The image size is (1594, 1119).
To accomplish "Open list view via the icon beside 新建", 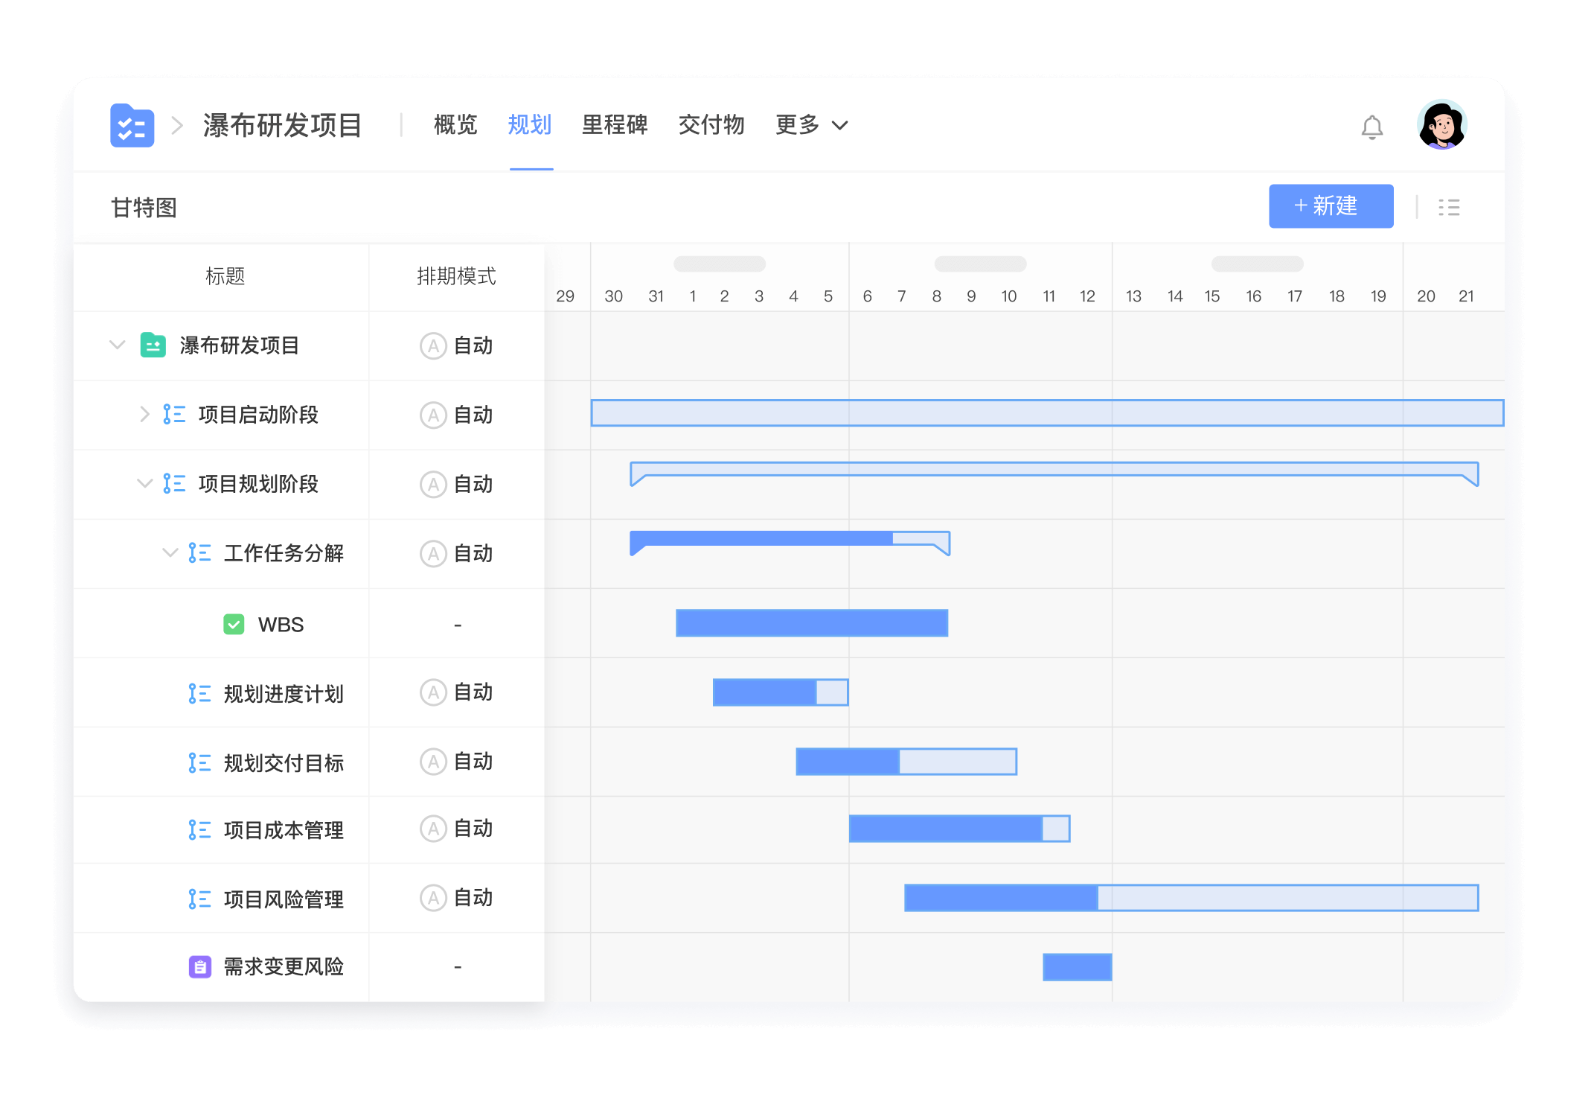I will pyautogui.click(x=1449, y=206).
